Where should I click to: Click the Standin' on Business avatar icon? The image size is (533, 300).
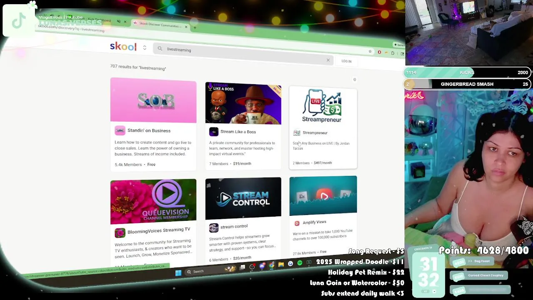(120, 131)
